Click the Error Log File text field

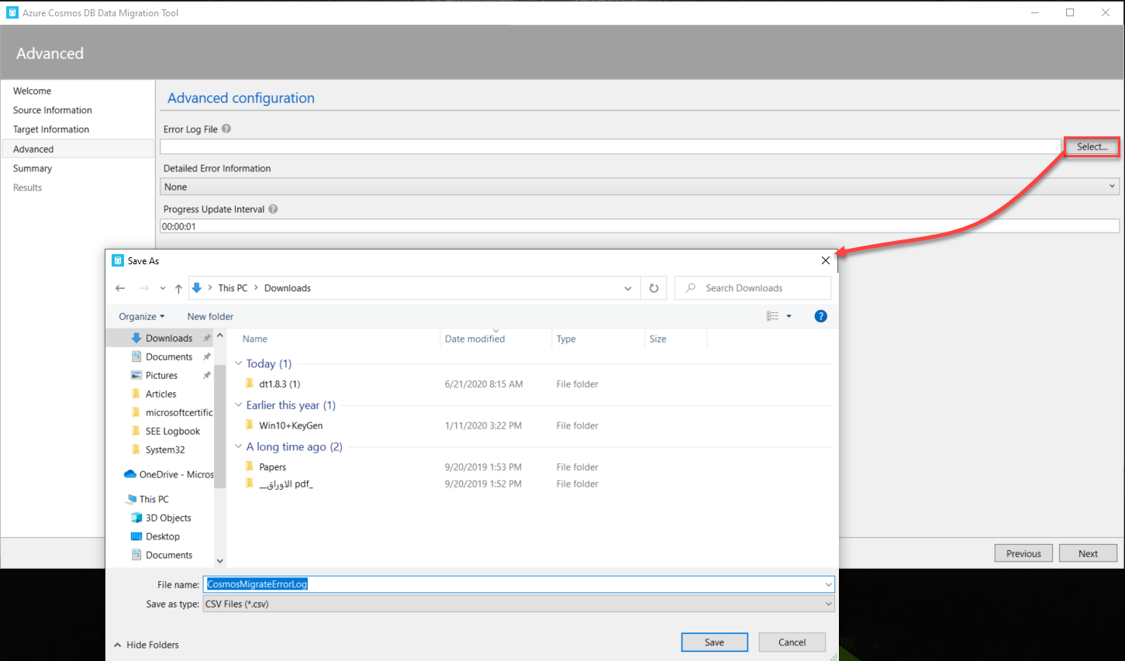[610, 146]
